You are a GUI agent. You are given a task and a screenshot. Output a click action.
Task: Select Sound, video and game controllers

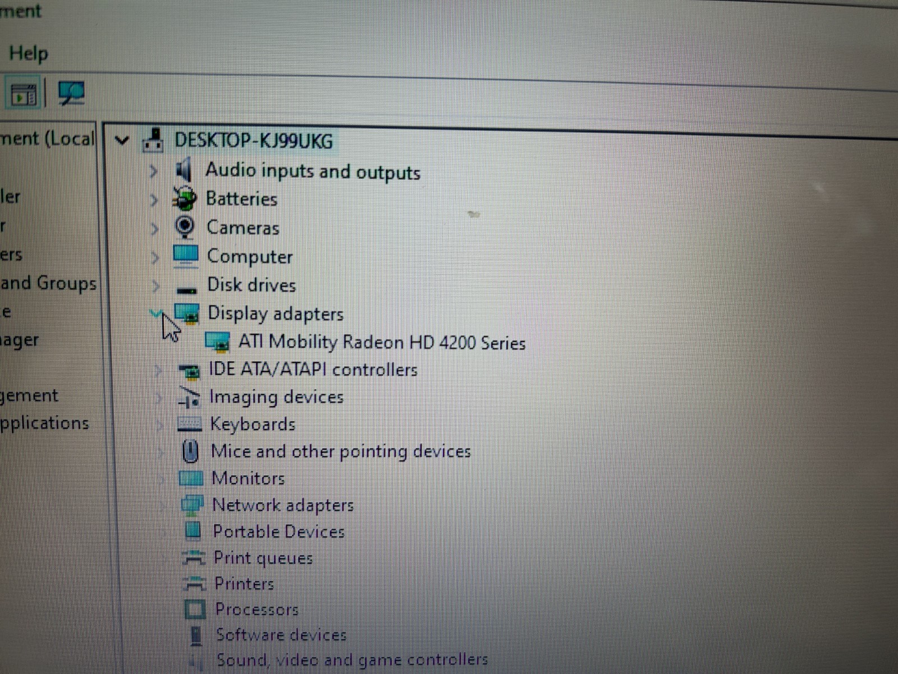click(x=352, y=660)
